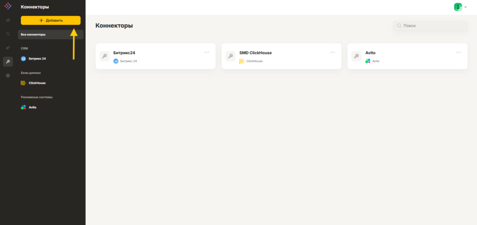This screenshot has width=477, height=225.
Task: Click the yellow Добавить button
Action: [x=50, y=20]
